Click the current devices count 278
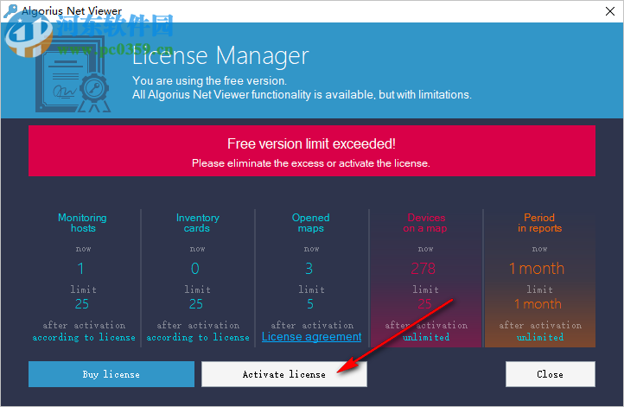The width and height of the screenshot is (624, 407). pyautogui.click(x=423, y=269)
